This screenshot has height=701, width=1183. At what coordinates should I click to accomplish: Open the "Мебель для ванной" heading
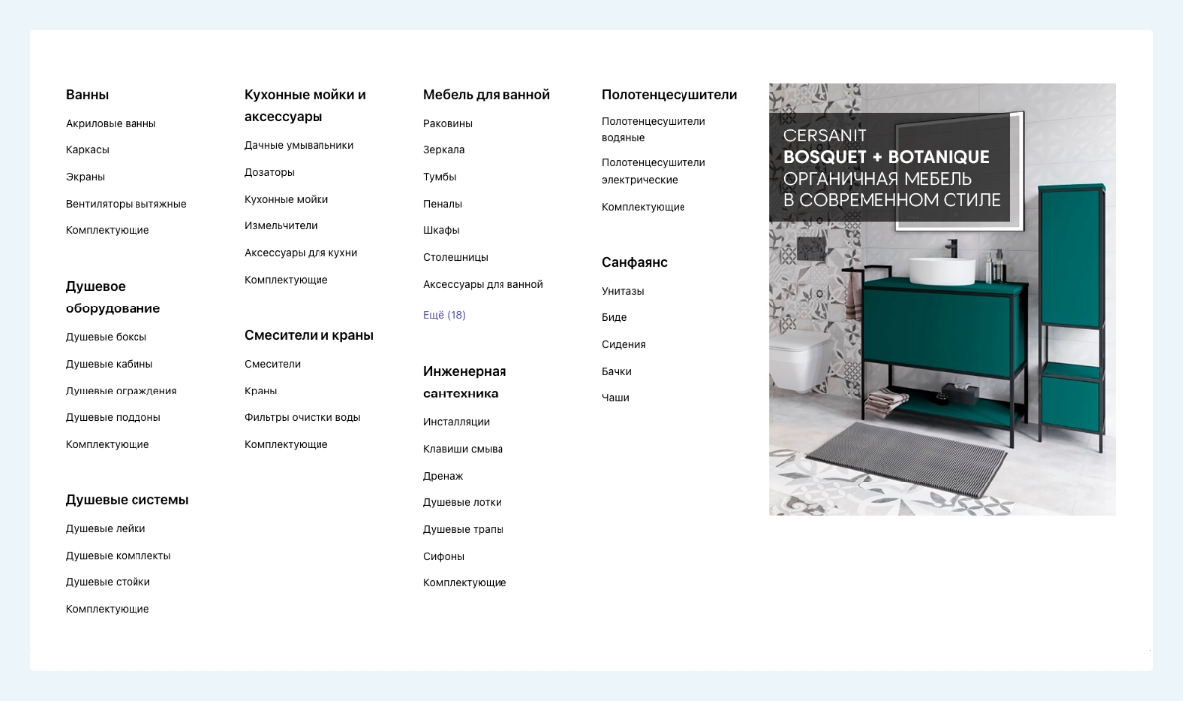coord(487,95)
